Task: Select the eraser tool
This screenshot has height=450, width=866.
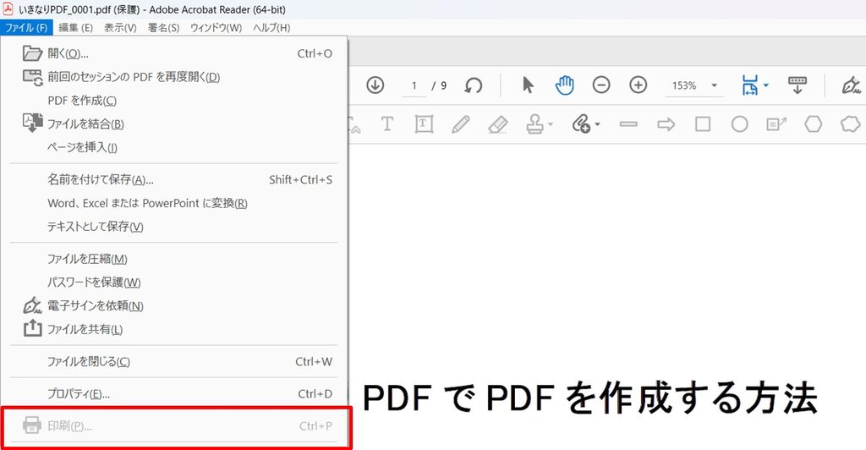Action: [x=498, y=123]
